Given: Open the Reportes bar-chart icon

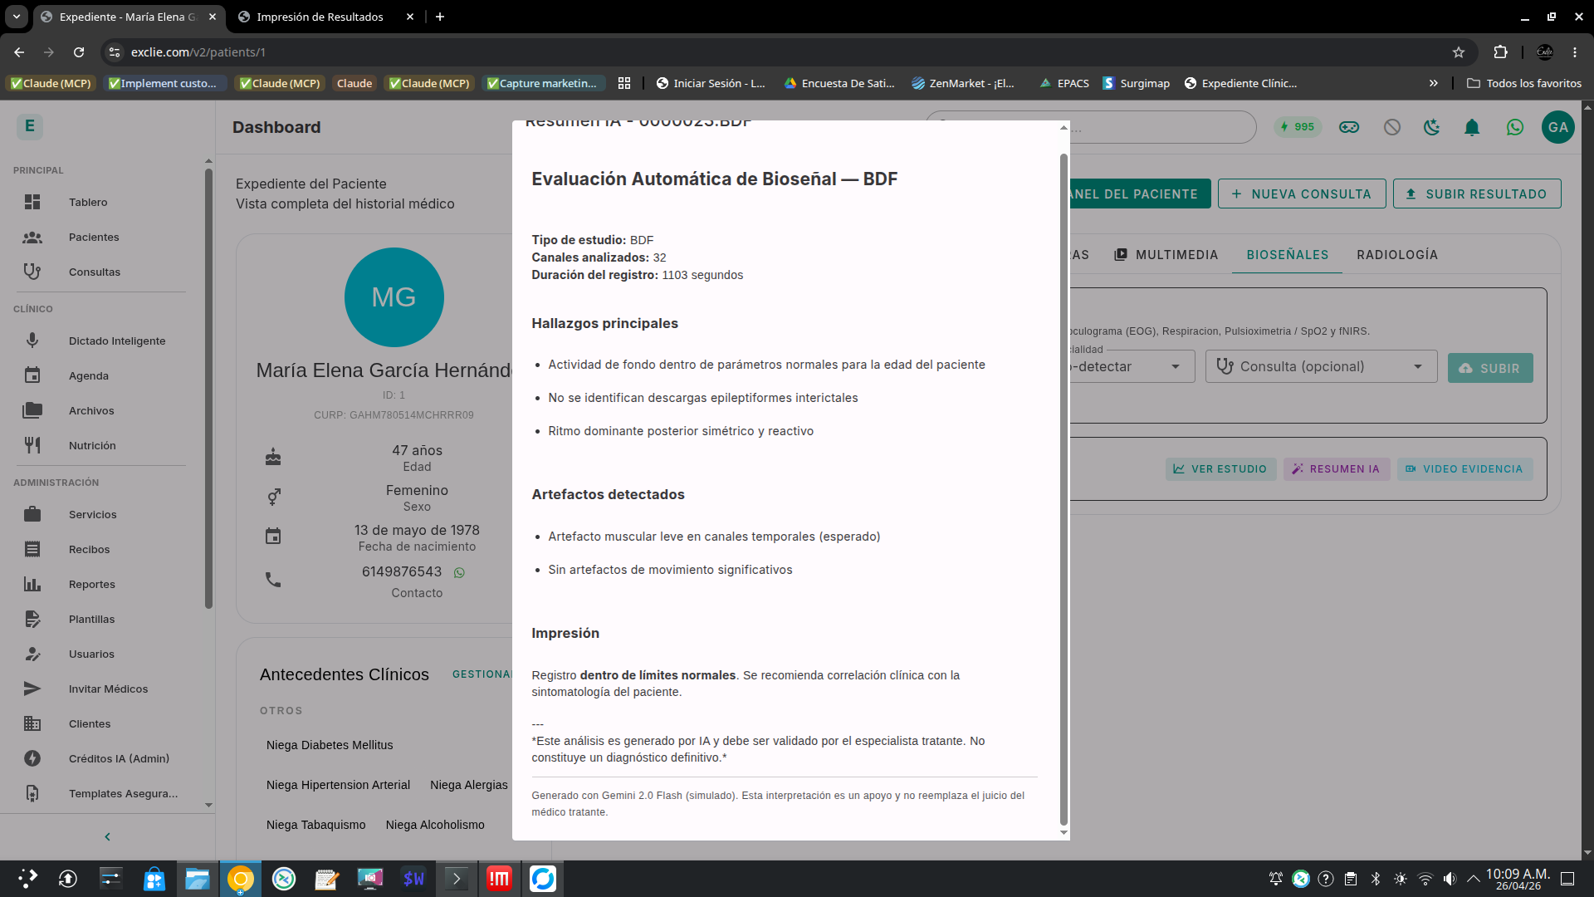Looking at the screenshot, I should pyautogui.click(x=32, y=584).
